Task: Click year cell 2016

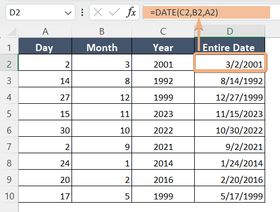Action: click(x=163, y=178)
